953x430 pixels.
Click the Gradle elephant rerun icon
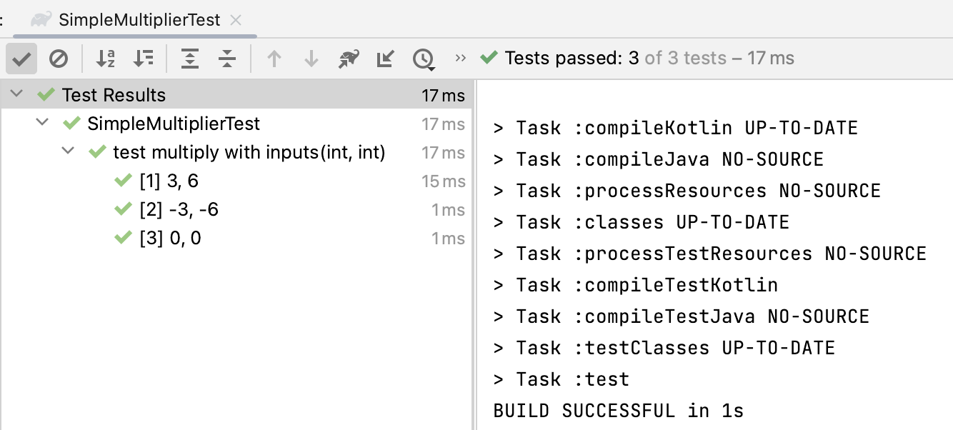pyautogui.click(x=349, y=59)
